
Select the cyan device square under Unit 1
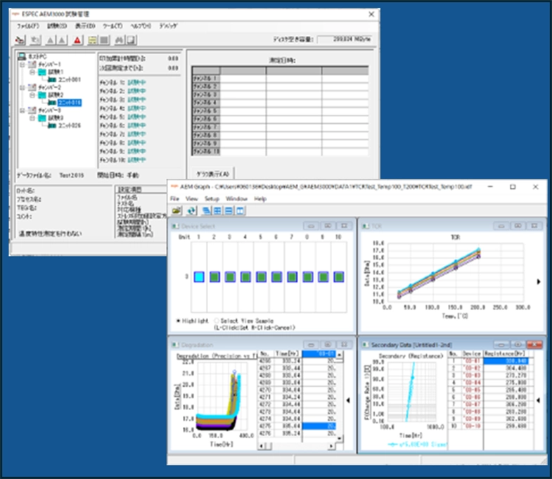199,277
